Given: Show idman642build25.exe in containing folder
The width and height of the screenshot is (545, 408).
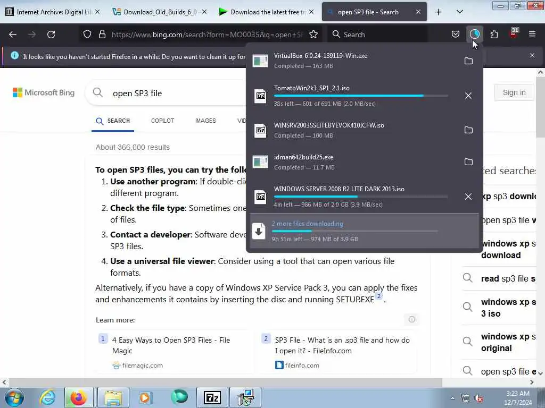Looking at the screenshot, I should click(468, 162).
